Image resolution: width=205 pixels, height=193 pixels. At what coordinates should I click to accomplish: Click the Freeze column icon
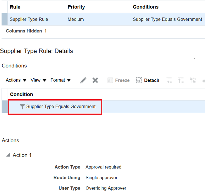tap(110, 80)
